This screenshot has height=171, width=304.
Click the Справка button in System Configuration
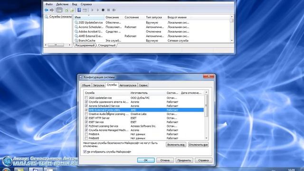point(203,161)
